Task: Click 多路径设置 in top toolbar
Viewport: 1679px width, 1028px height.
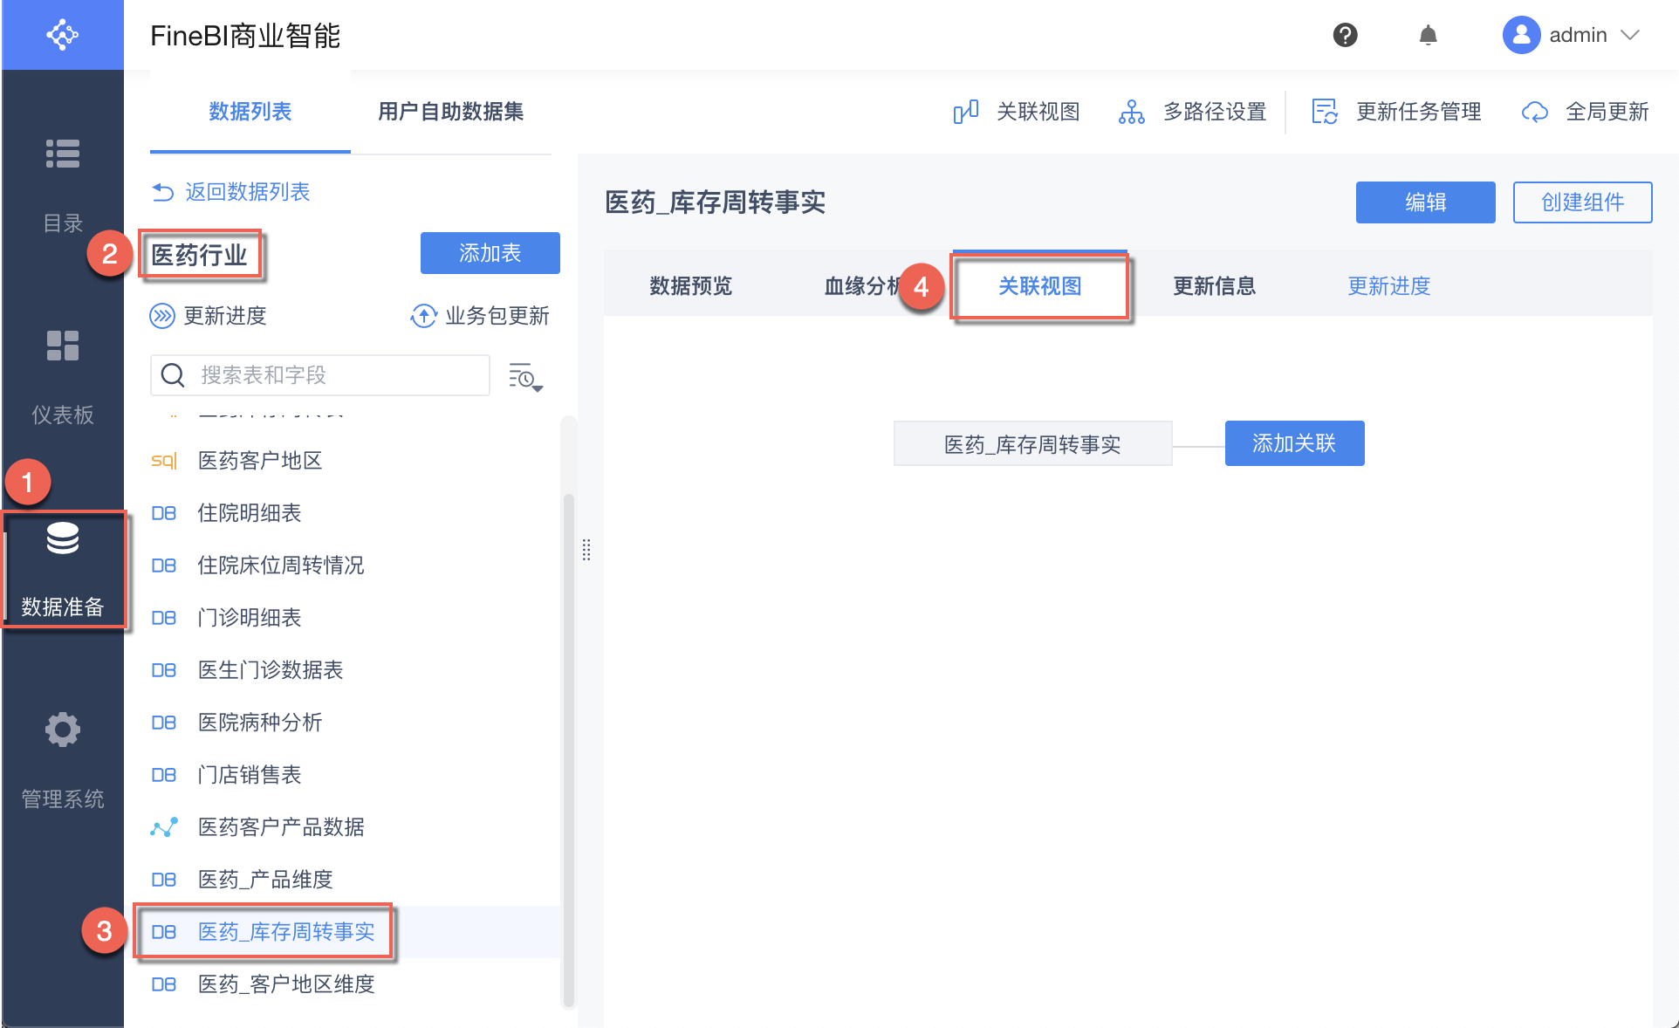Action: [1214, 112]
